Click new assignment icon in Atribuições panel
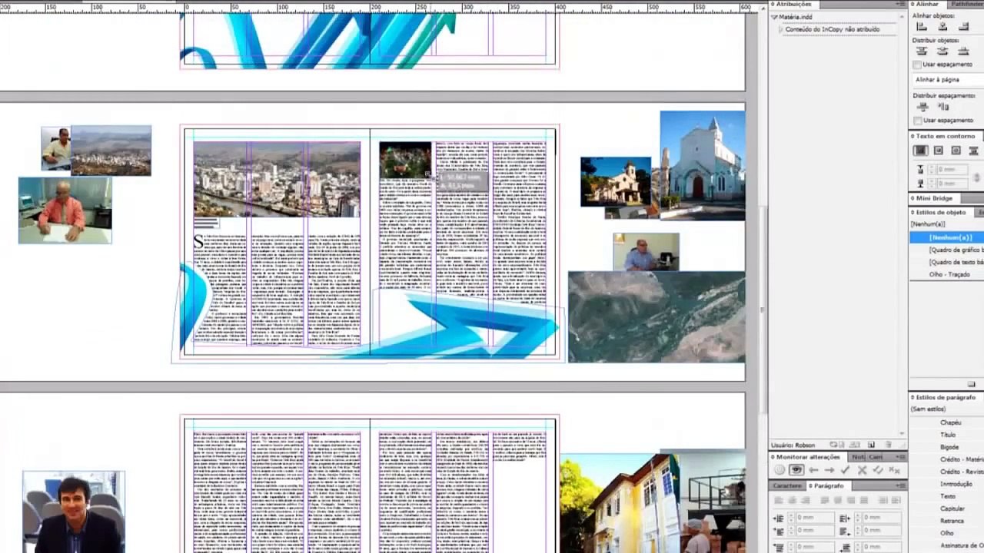 pyautogui.click(x=871, y=445)
